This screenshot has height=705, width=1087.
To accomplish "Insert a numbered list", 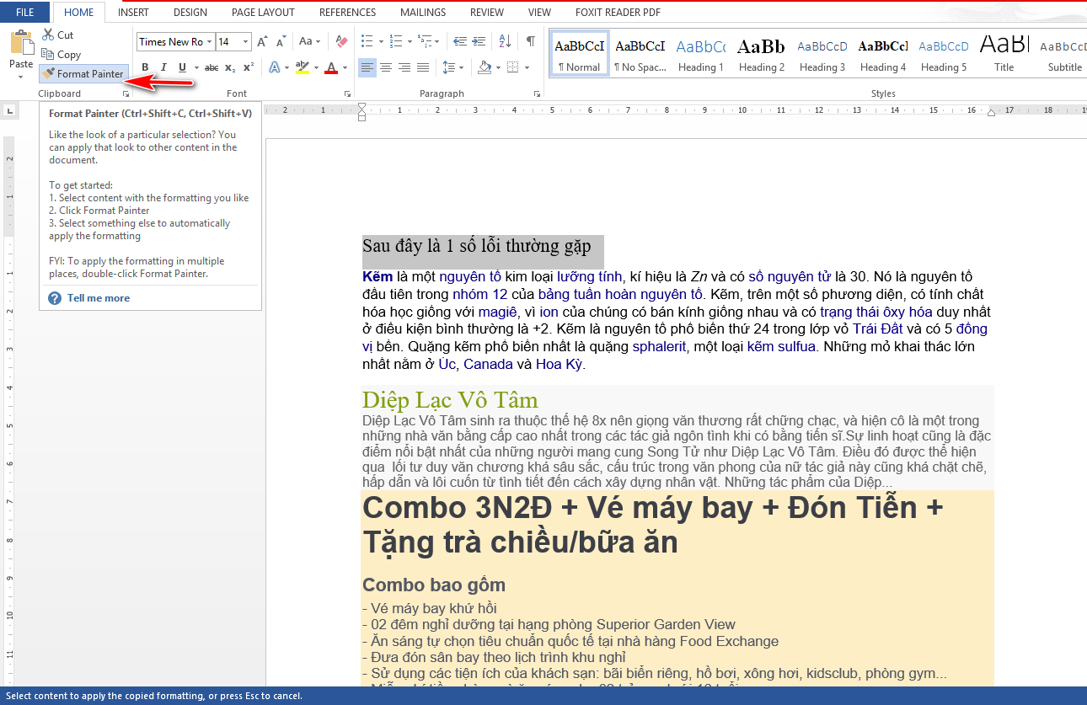I will (396, 41).
